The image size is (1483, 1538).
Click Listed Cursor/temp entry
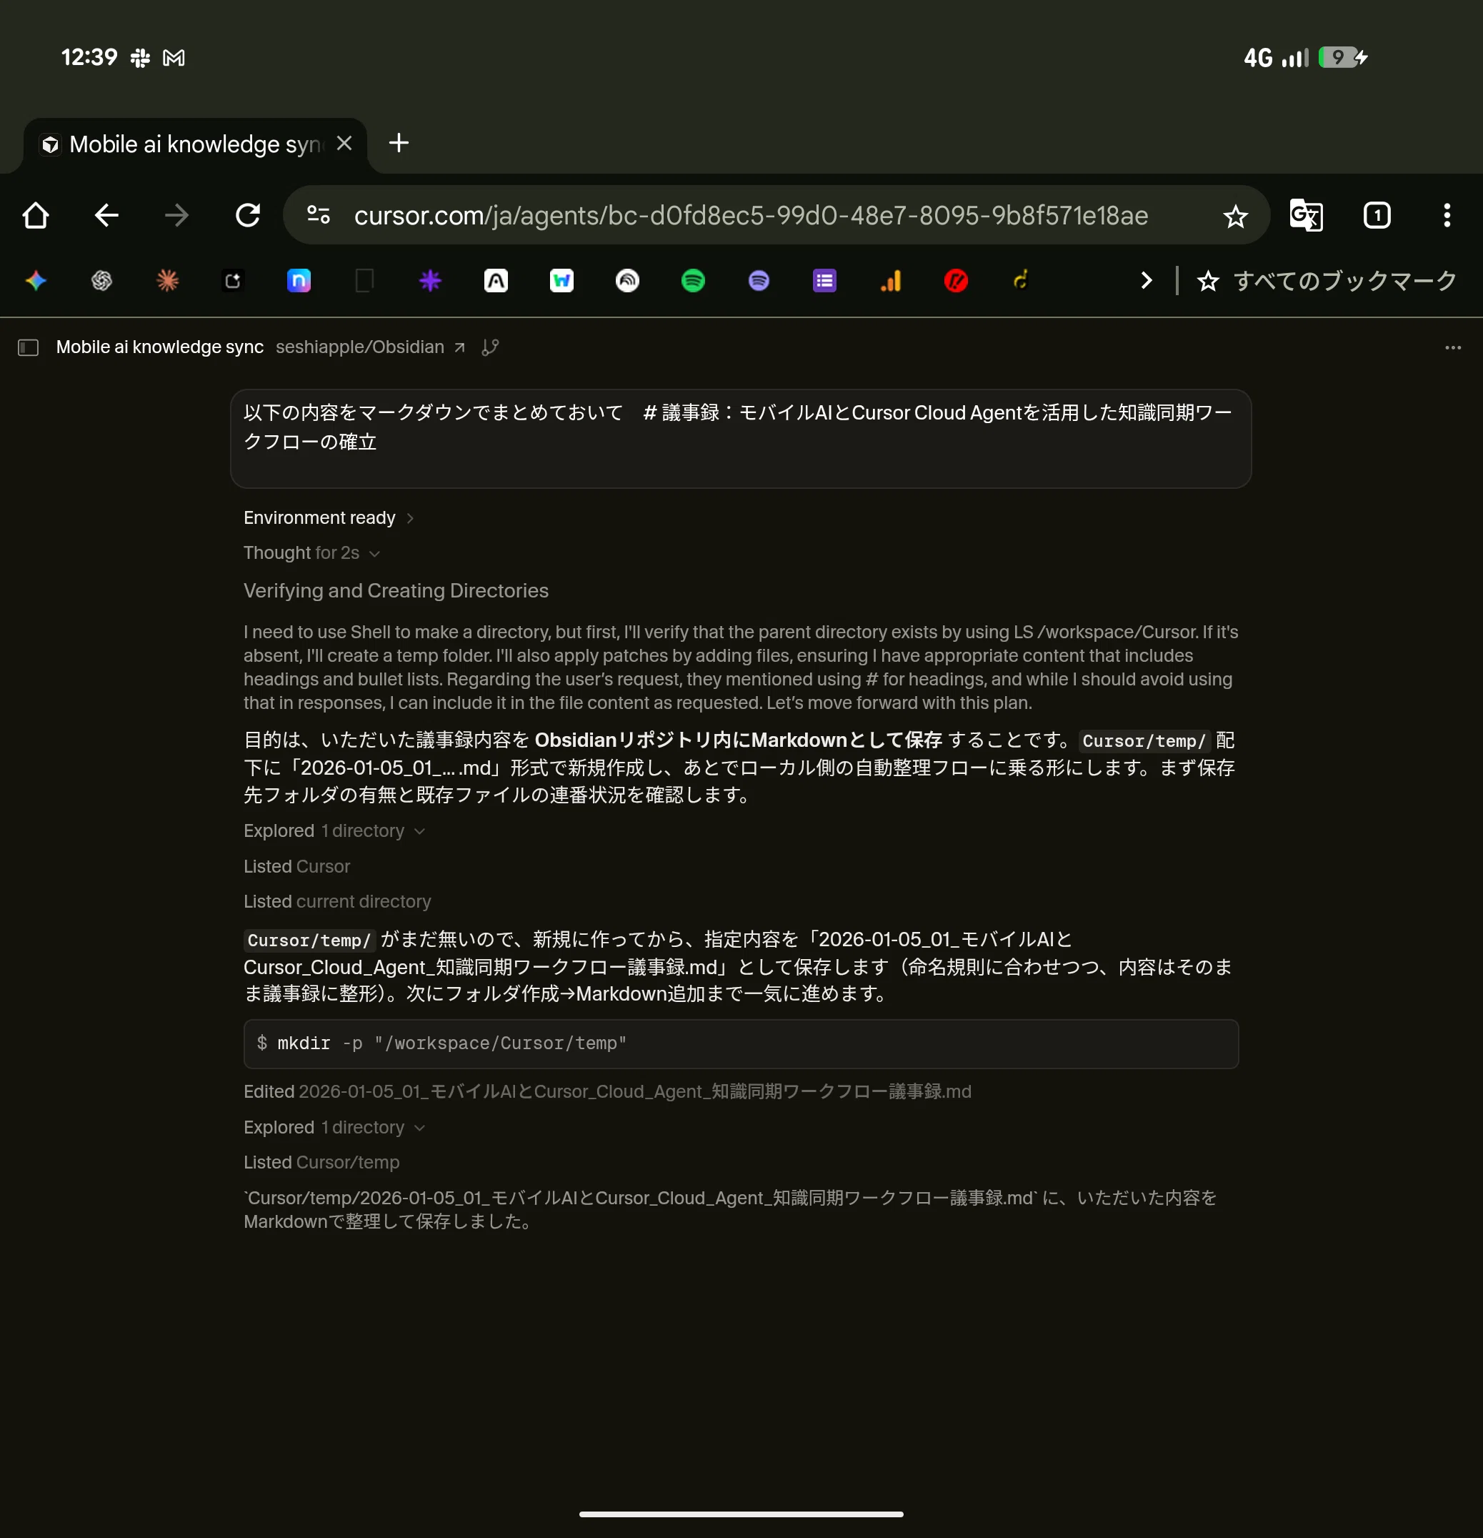321,1162
